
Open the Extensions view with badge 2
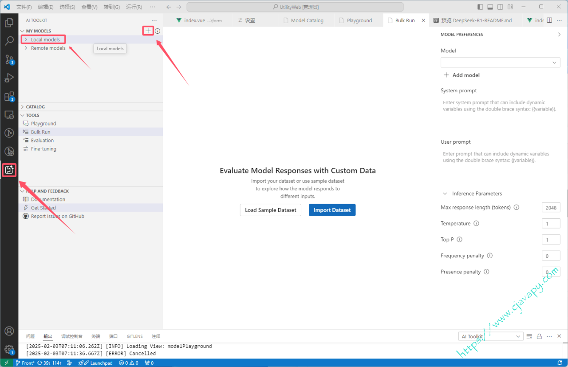tap(9, 96)
